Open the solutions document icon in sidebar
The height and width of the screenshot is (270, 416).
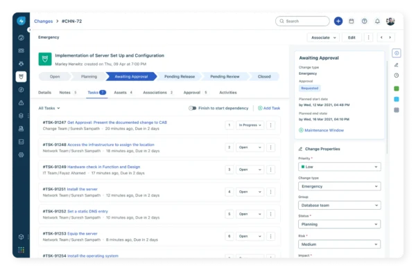[21, 129]
